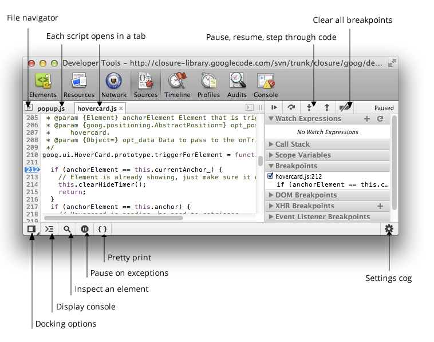
Task: Click 'if (anchorElement == this.anchor) {' line
Action: click(120, 207)
